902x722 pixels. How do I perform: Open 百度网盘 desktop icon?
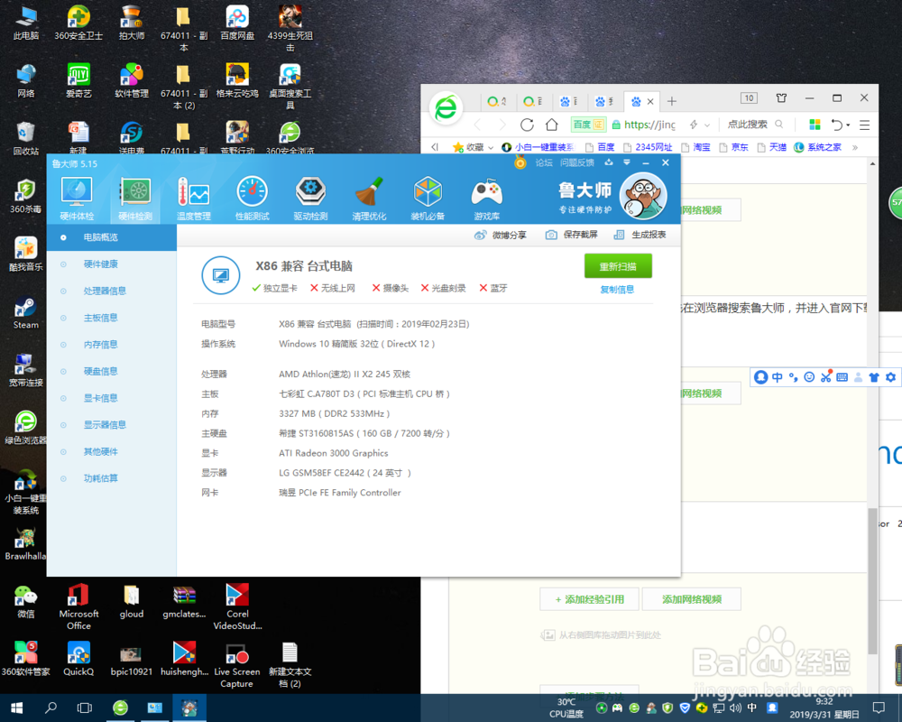237,23
